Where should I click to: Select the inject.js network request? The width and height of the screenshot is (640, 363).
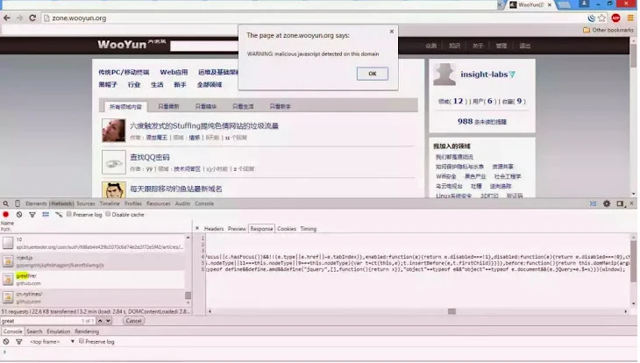click(x=93, y=261)
